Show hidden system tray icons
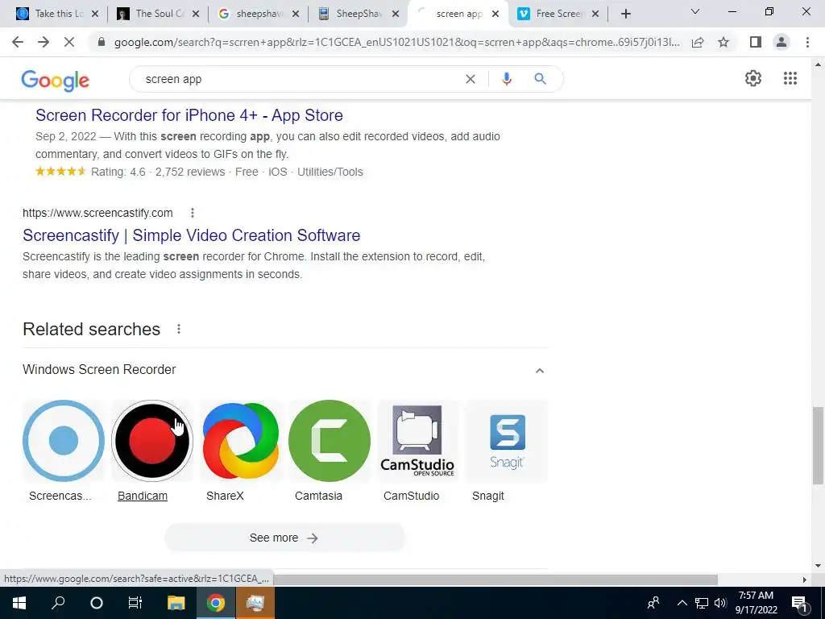825x619 pixels. pos(682,603)
